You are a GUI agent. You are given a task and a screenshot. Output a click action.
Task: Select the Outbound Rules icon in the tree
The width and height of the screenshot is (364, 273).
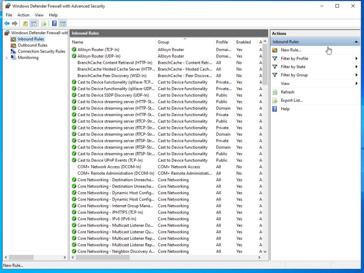click(x=14, y=45)
